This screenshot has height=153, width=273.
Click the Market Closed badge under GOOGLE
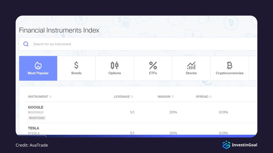pos(37,118)
